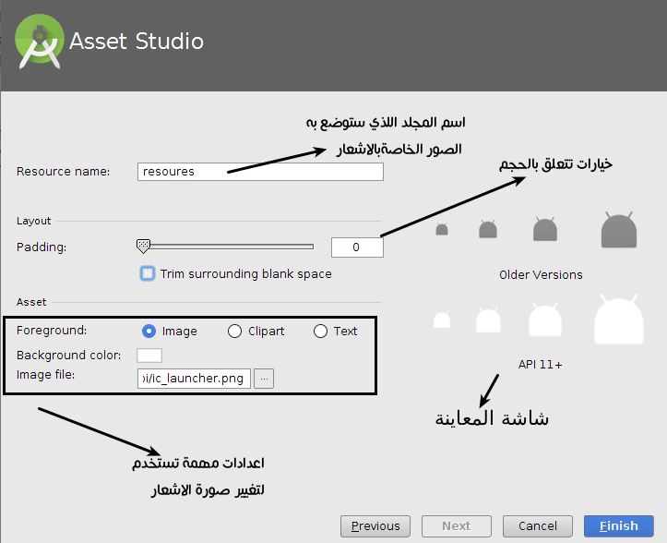The width and height of the screenshot is (667, 543).
Task: Go back with the Previous button
Action: (x=375, y=526)
